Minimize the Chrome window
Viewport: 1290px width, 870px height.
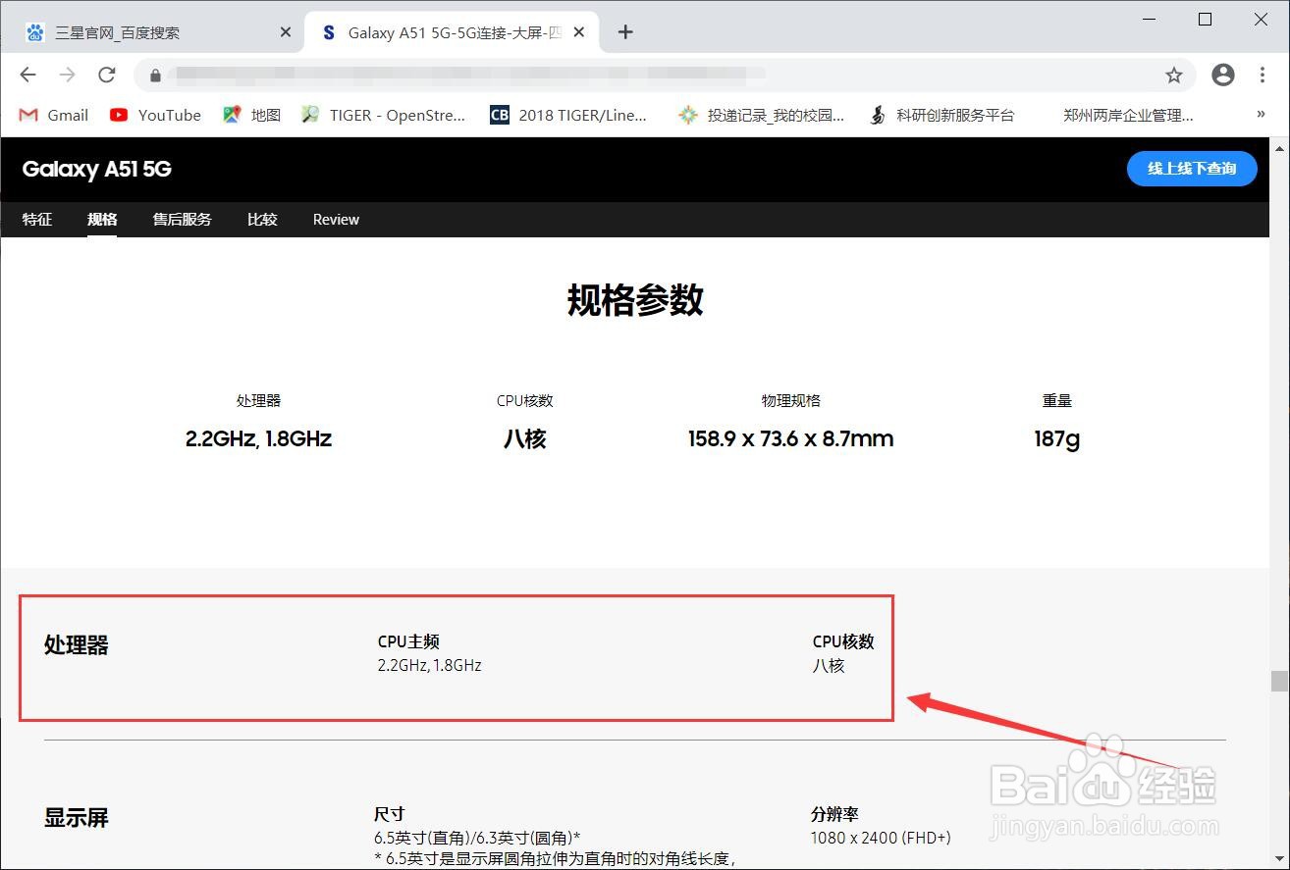[x=1150, y=20]
